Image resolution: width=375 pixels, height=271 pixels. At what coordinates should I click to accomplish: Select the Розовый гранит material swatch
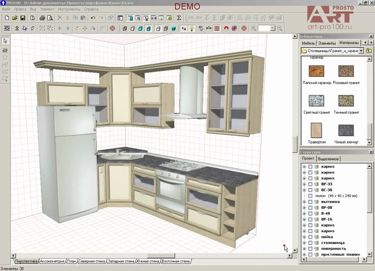[x=346, y=71]
